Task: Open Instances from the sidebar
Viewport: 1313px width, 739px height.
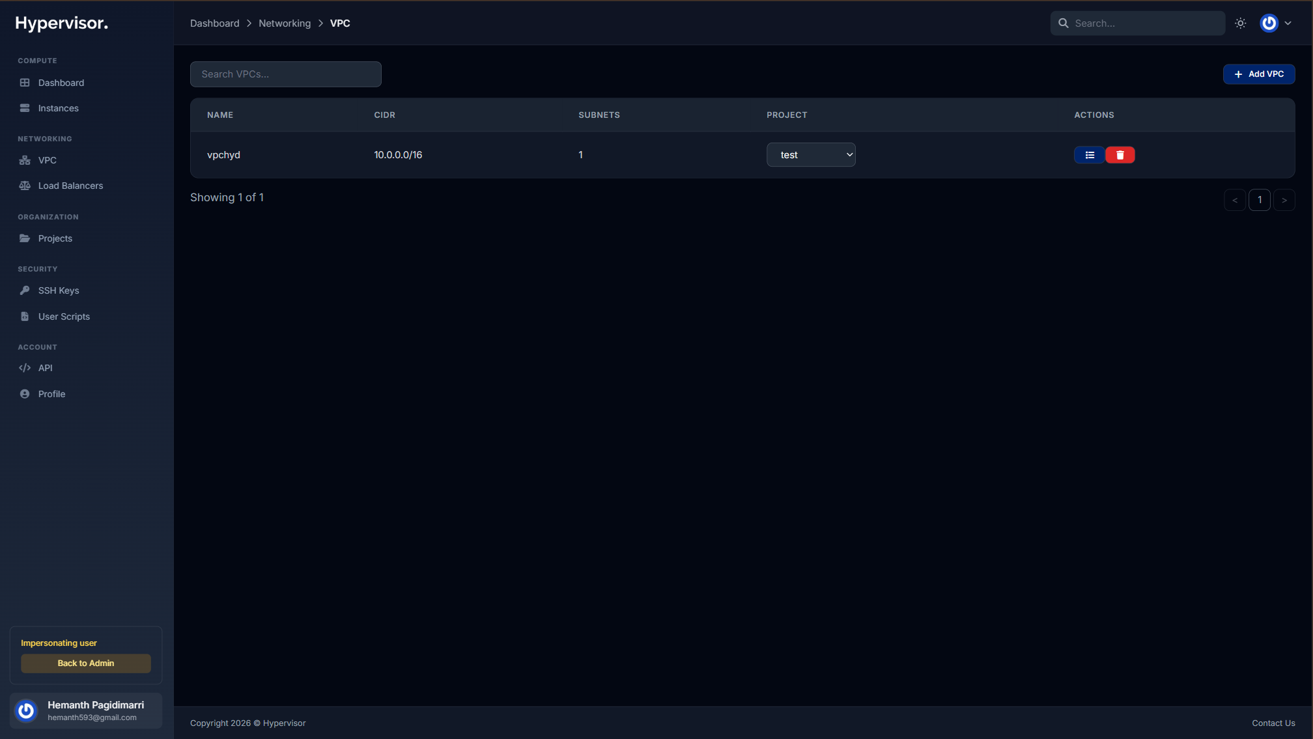Action: click(58, 108)
